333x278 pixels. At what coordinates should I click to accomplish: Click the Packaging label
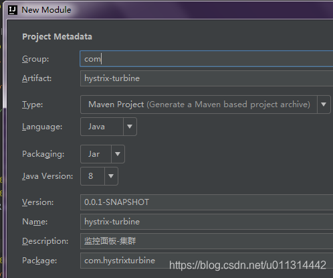(43, 154)
